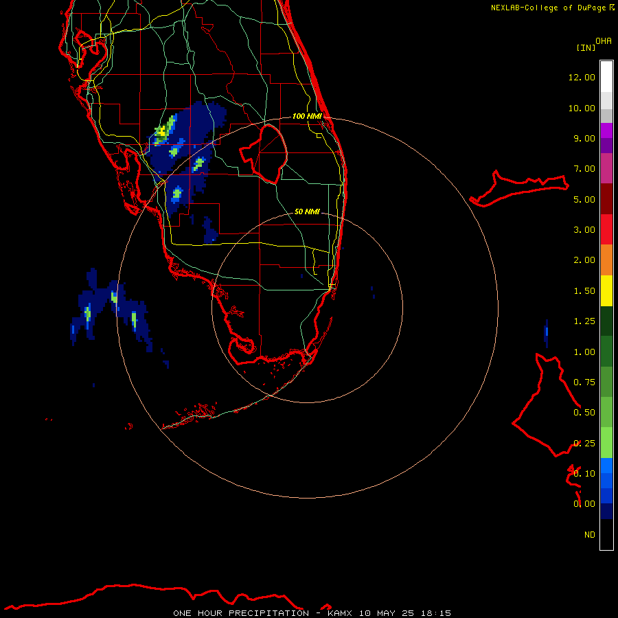Pick the bright magenta legend swatch
This screenshot has height=618, width=618.
pos(606,130)
